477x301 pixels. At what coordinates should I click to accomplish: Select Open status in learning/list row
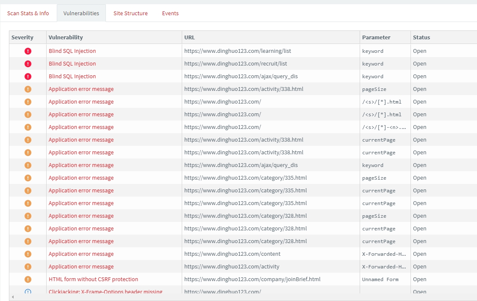(419, 51)
